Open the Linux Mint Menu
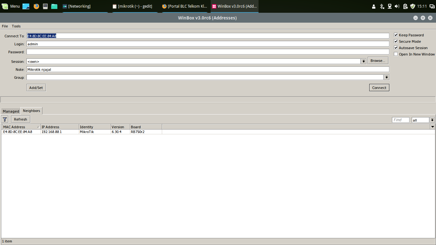 coord(11,6)
